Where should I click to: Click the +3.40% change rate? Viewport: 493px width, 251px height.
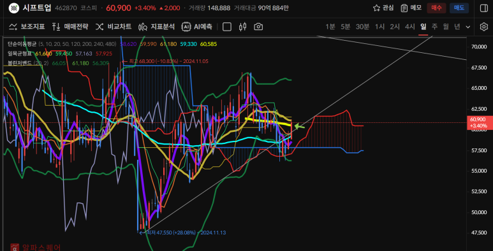click(145, 8)
